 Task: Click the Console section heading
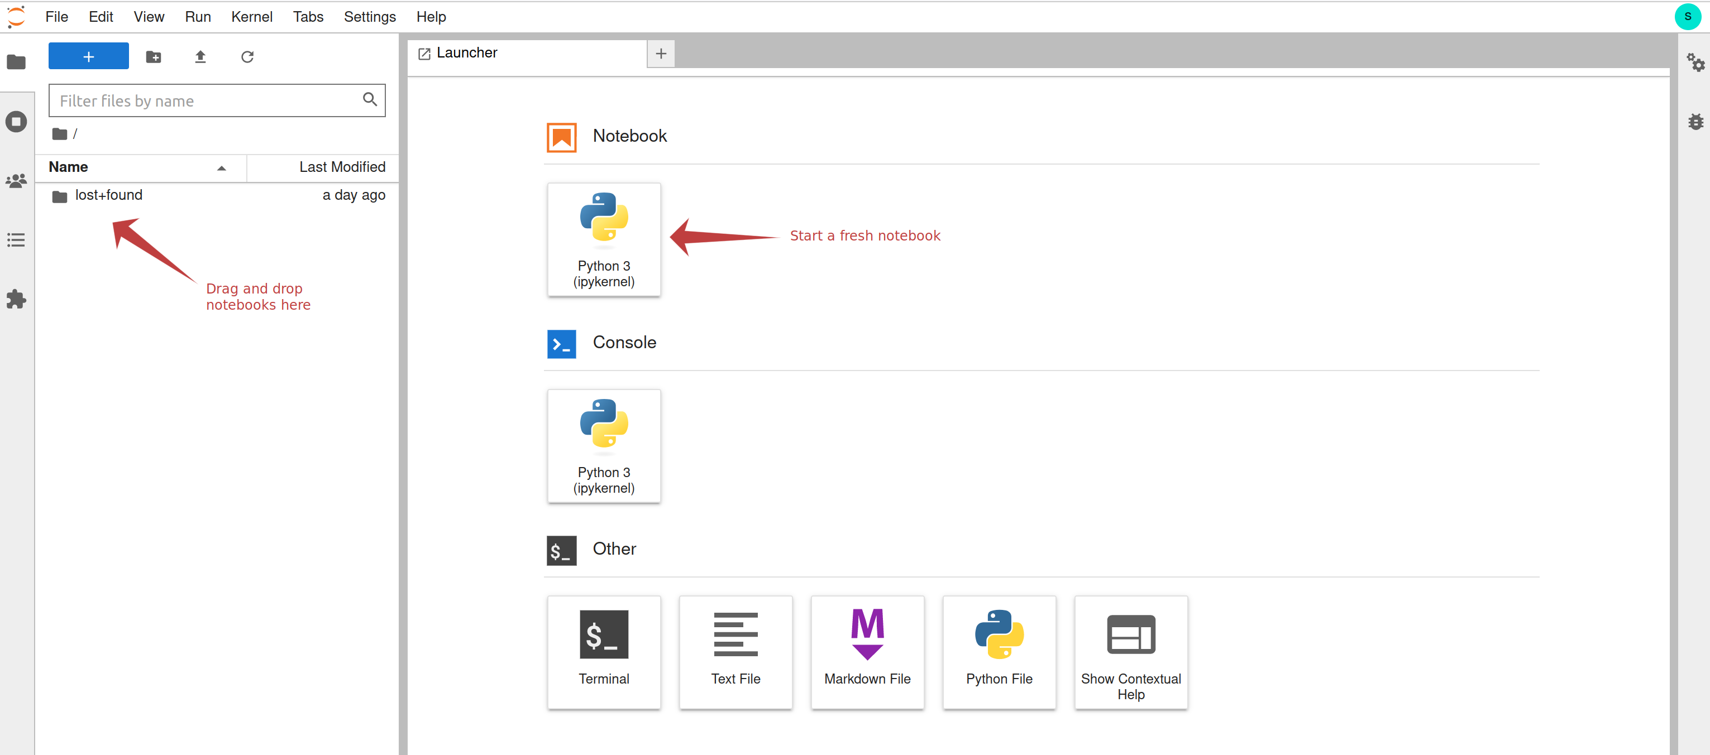(624, 342)
